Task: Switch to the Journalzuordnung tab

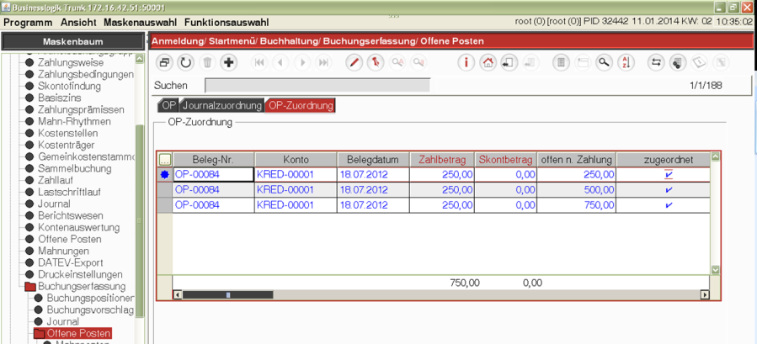Action: click(x=222, y=106)
